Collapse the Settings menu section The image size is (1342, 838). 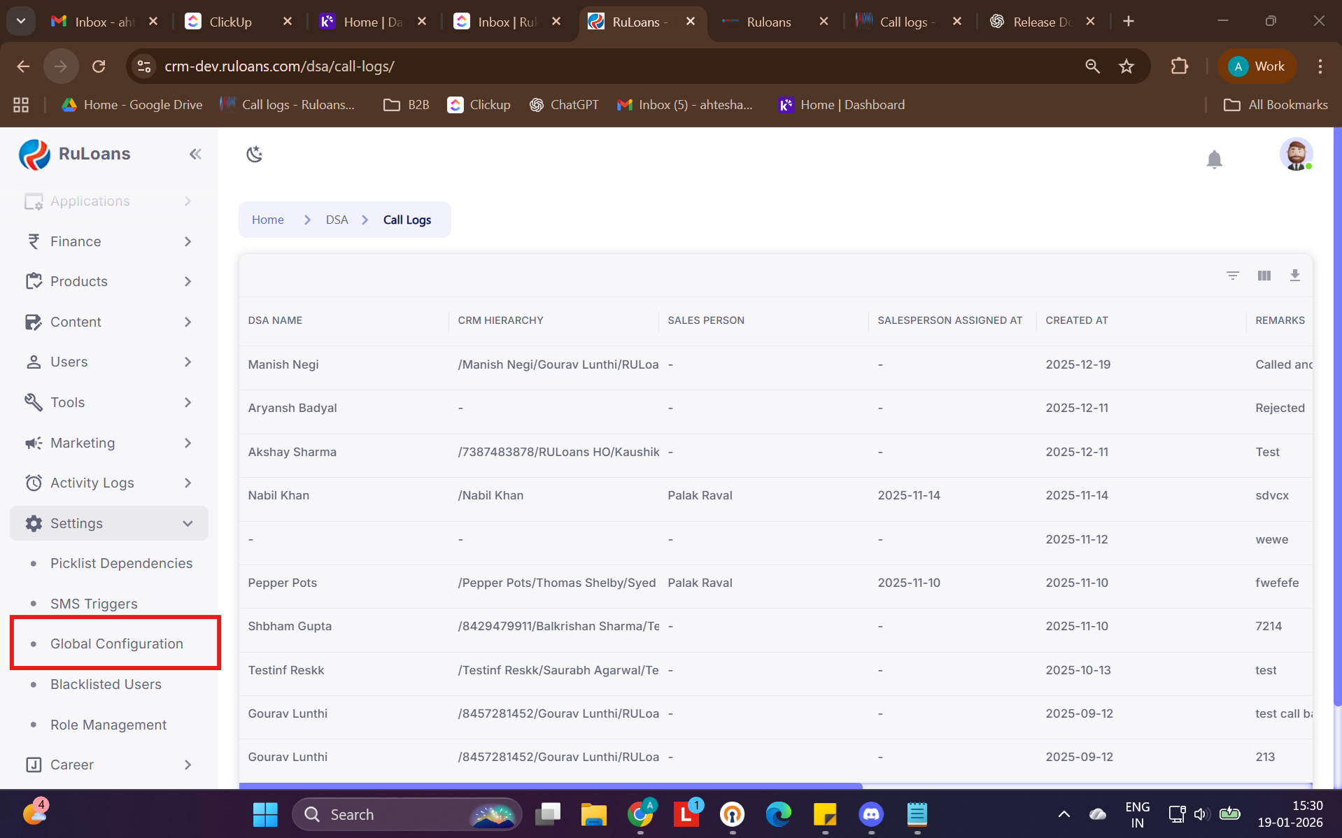pyautogui.click(x=109, y=523)
